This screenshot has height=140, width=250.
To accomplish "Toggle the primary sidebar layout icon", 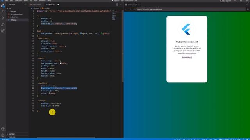I will click(x=221, y=1).
